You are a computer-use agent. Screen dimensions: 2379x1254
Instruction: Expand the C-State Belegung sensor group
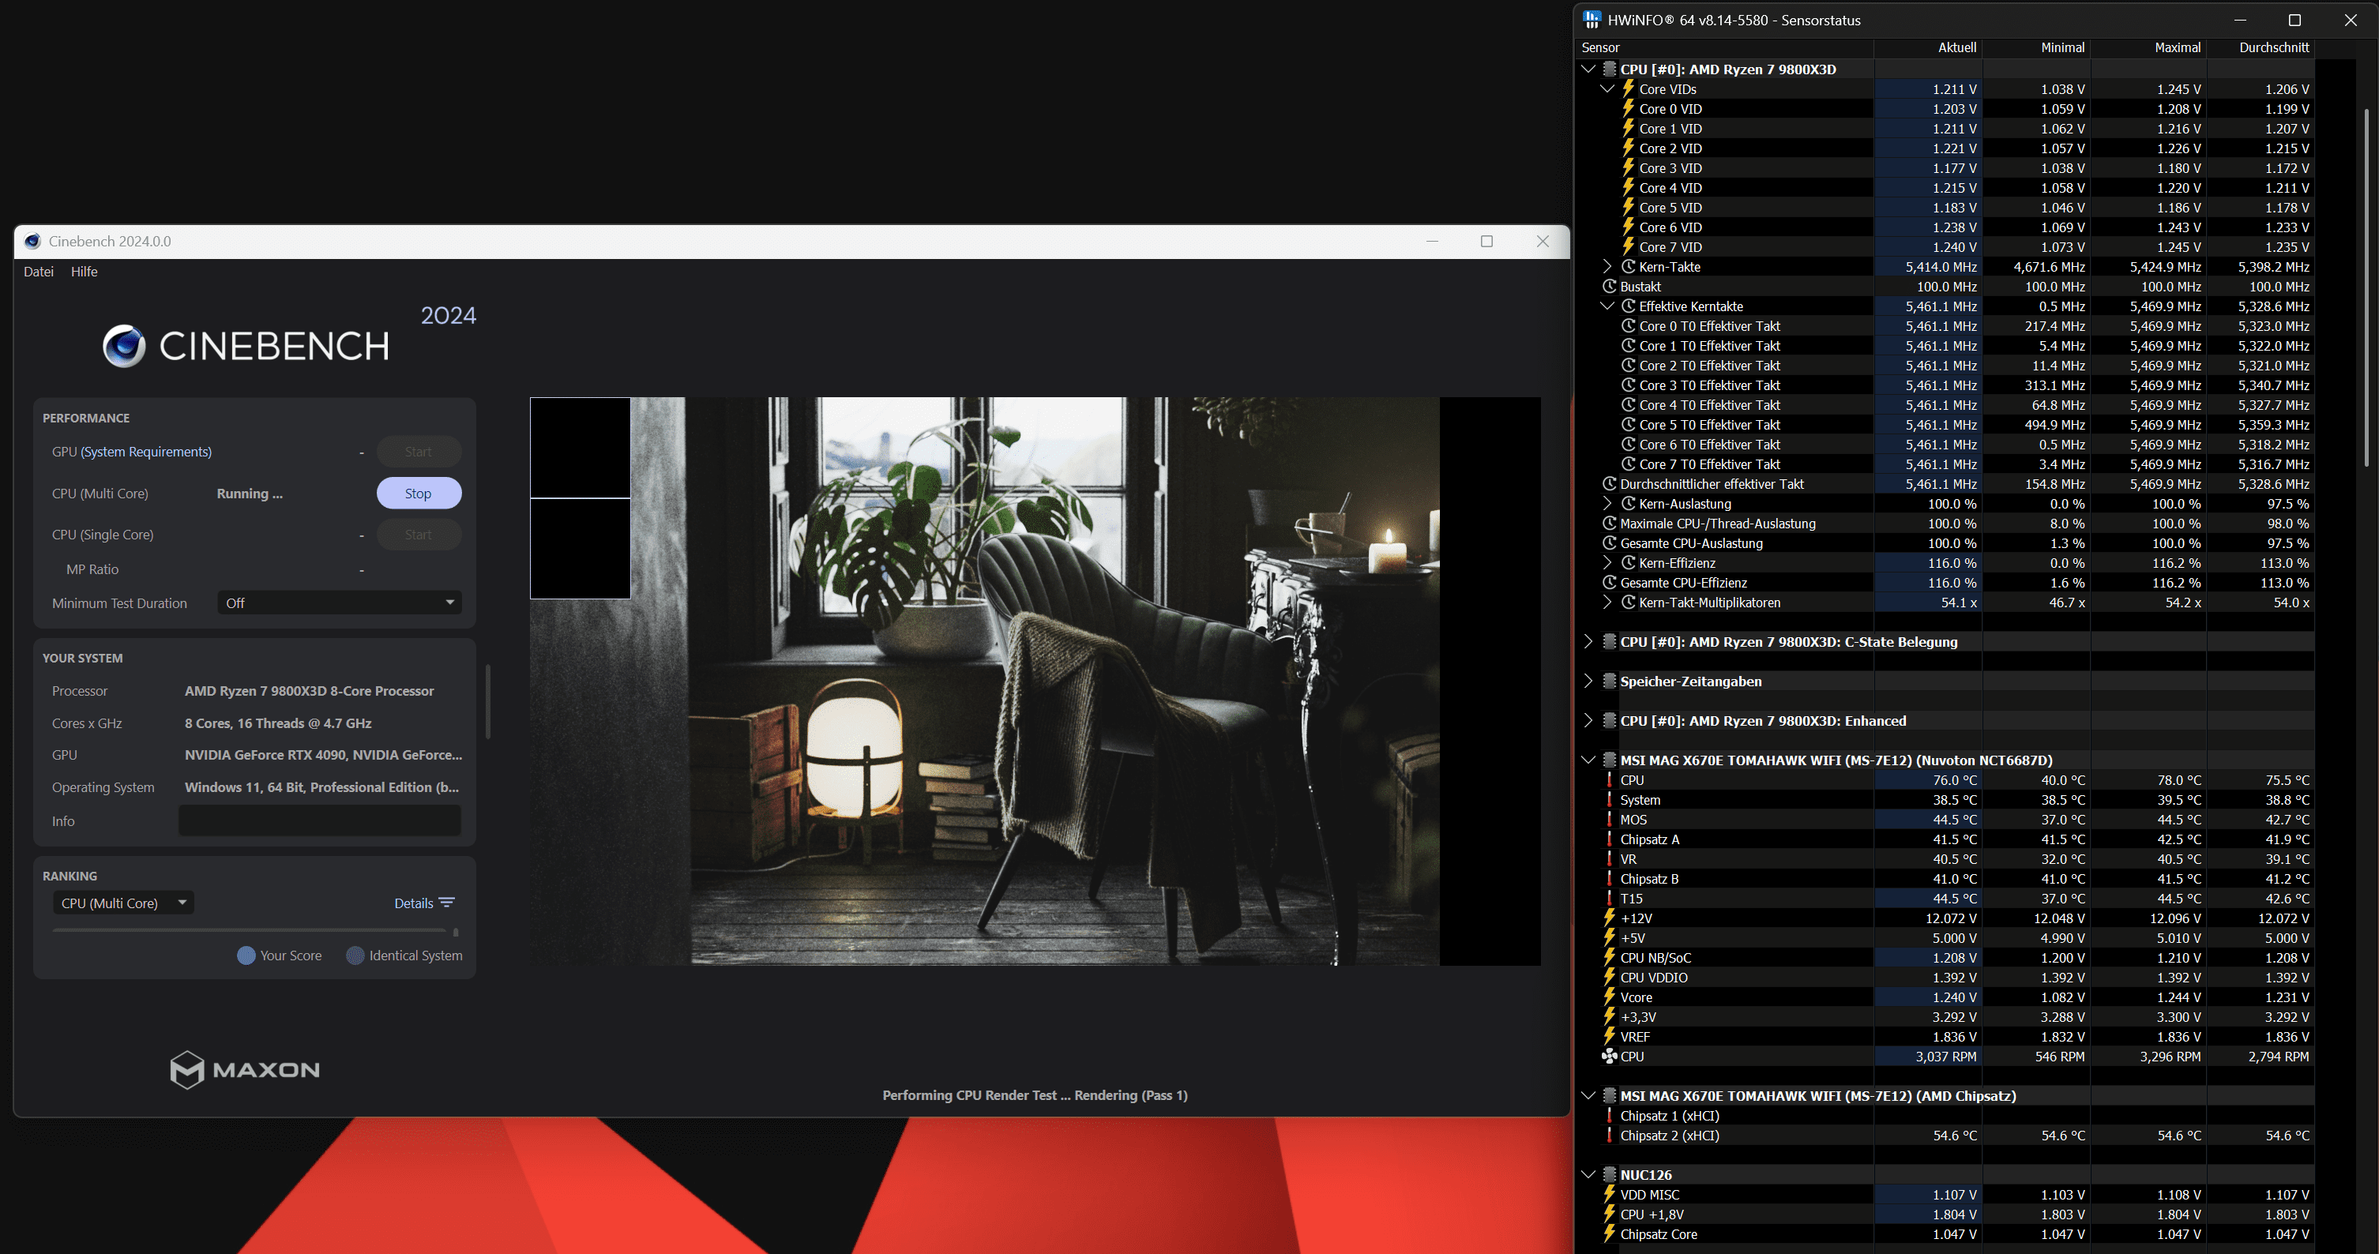click(x=1588, y=642)
